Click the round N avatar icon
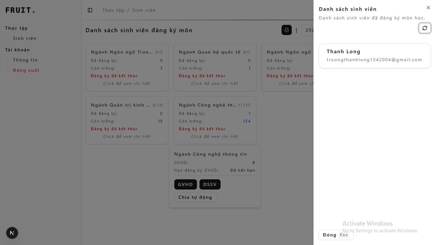This screenshot has width=436, height=245. click(12, 233)
